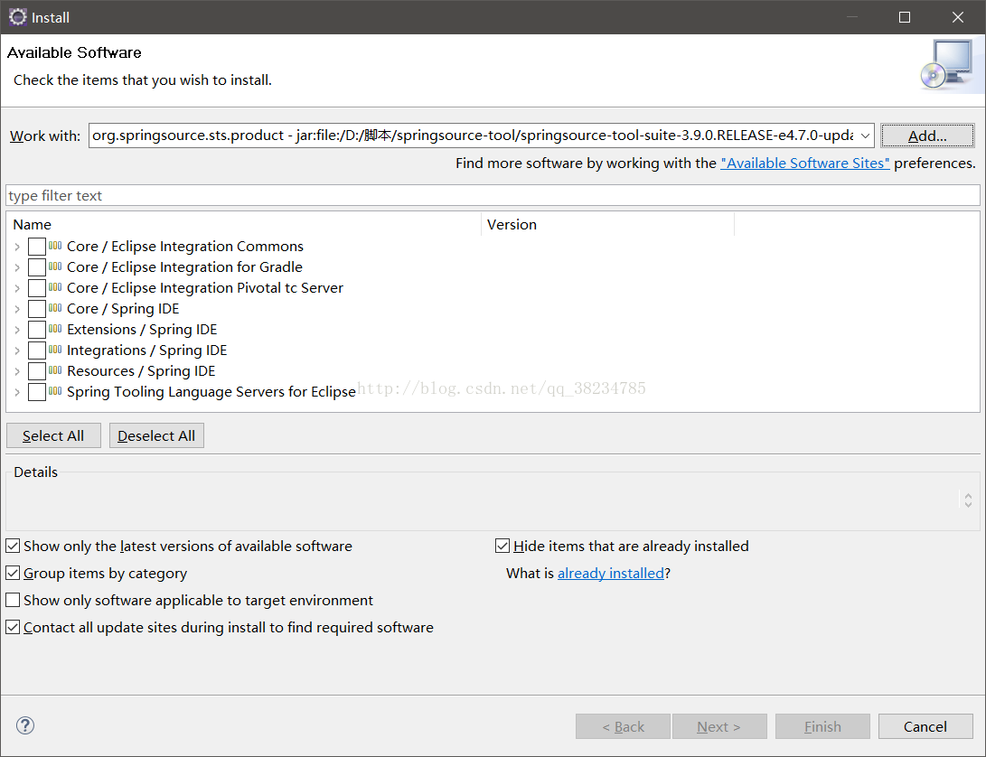986x757 pixels.
Task: Select the Integrations / Spring IDE row text
Action: (x=147, y=350)
